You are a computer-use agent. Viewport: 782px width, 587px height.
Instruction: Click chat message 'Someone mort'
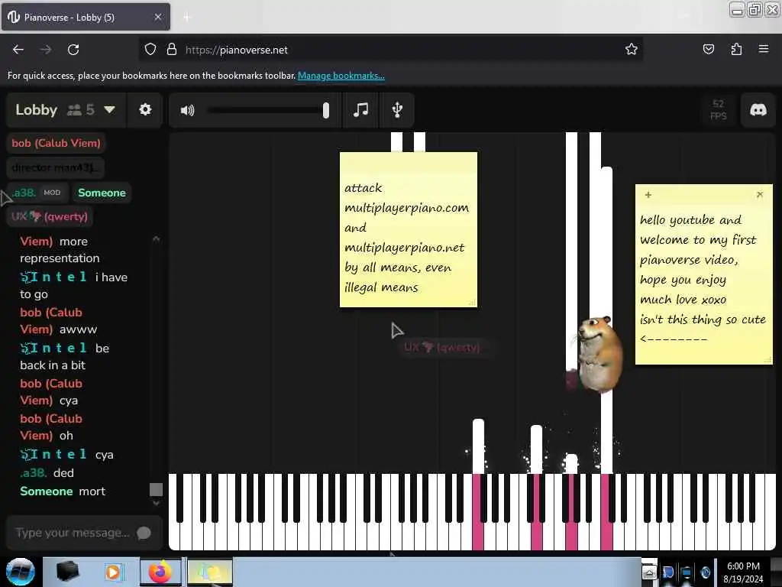63,491
